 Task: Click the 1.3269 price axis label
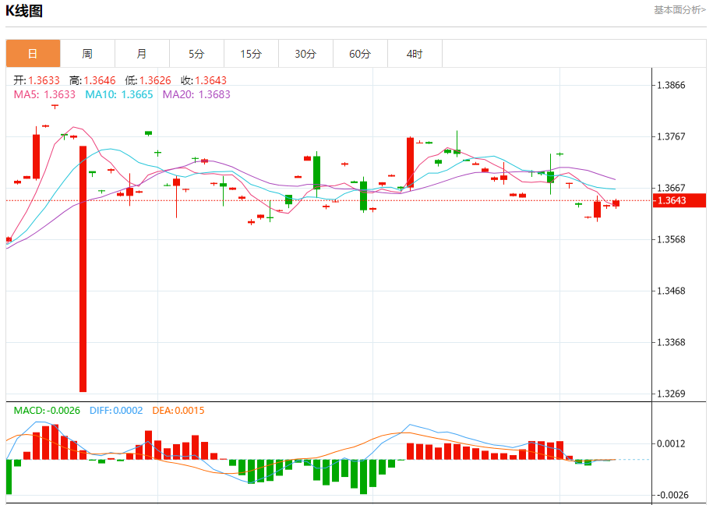[671, 394]
